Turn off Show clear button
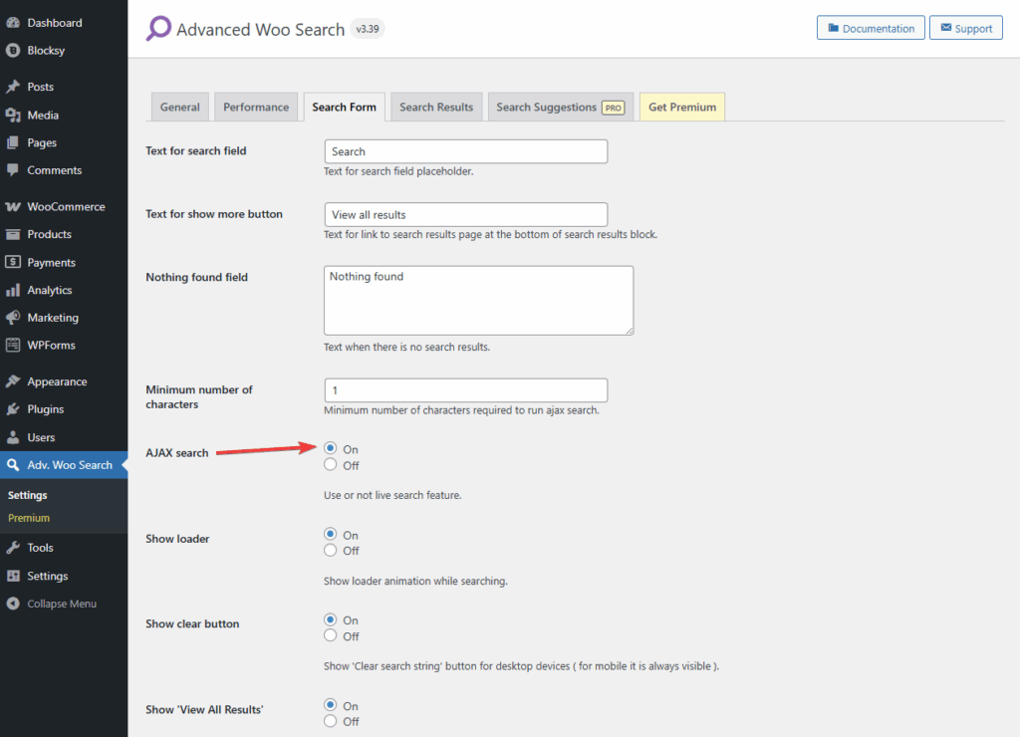1020x737 pixels. click(x=330, y=635)
